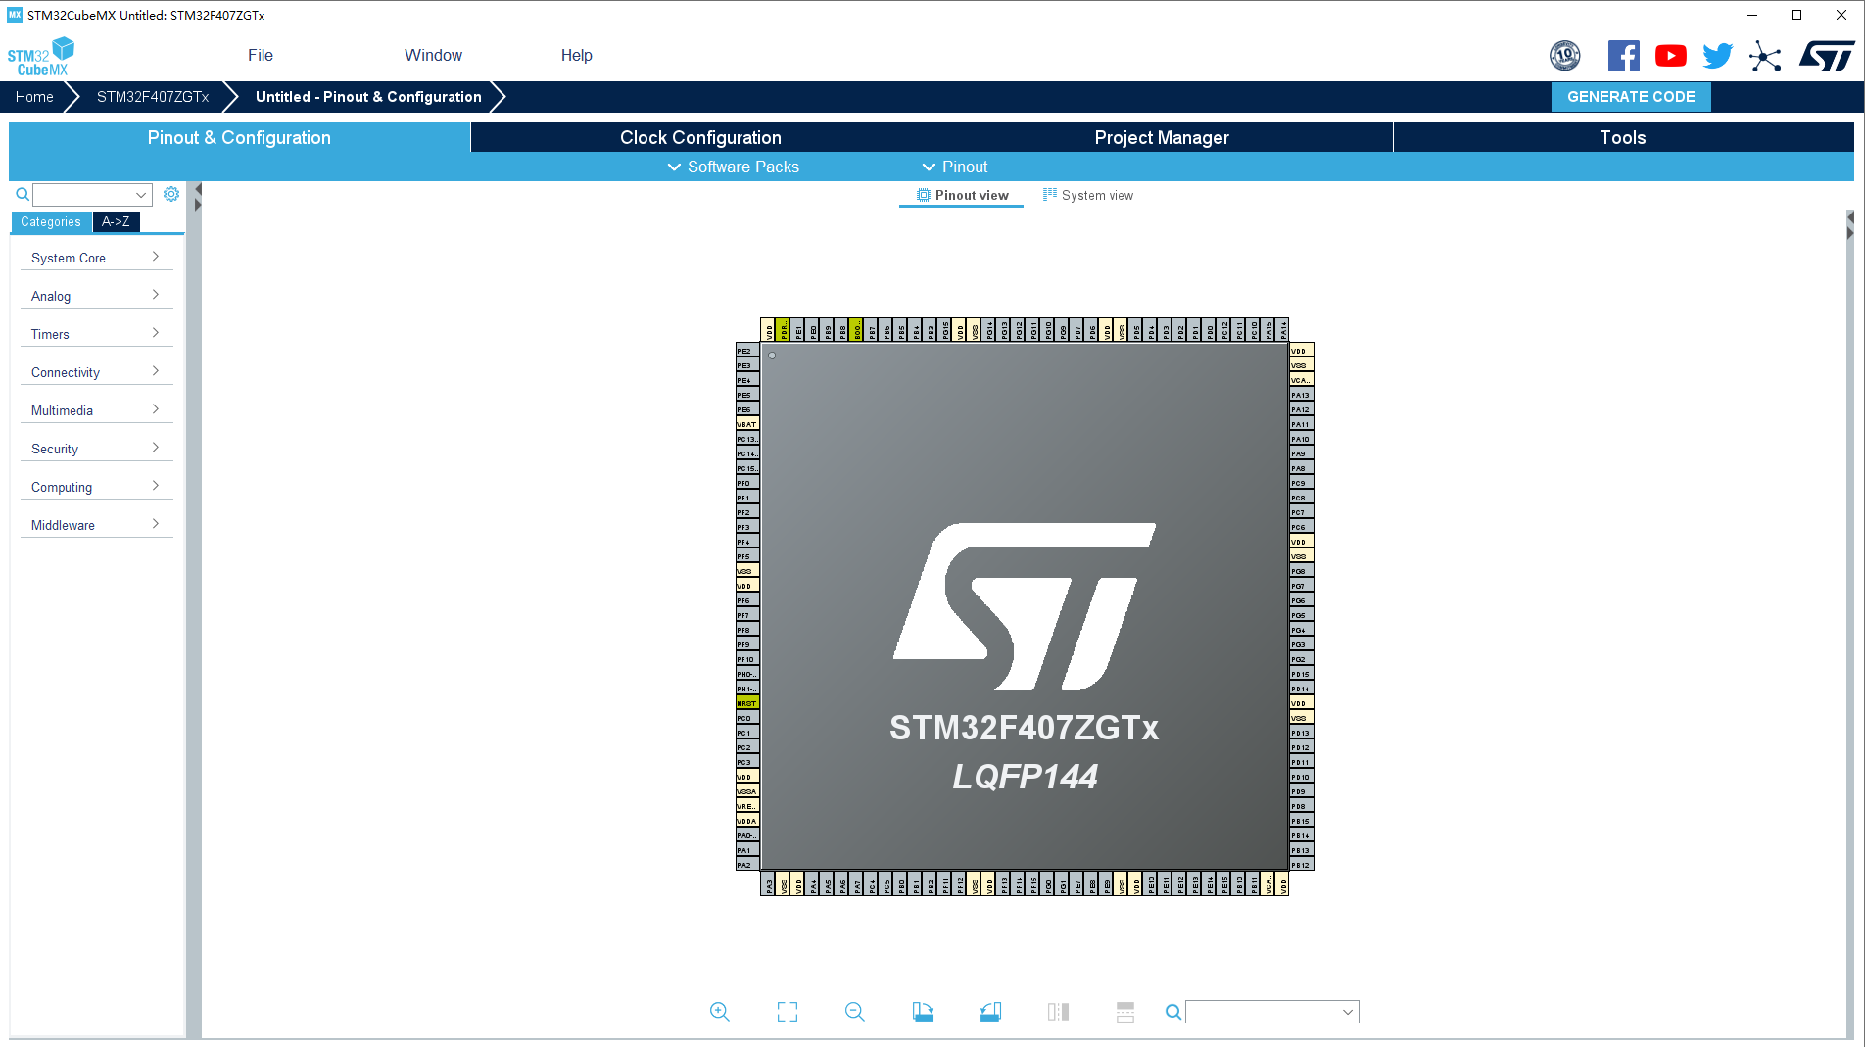
Task: Click the pin search magnifier icon at bottom
Action: coord(1172,1012)
